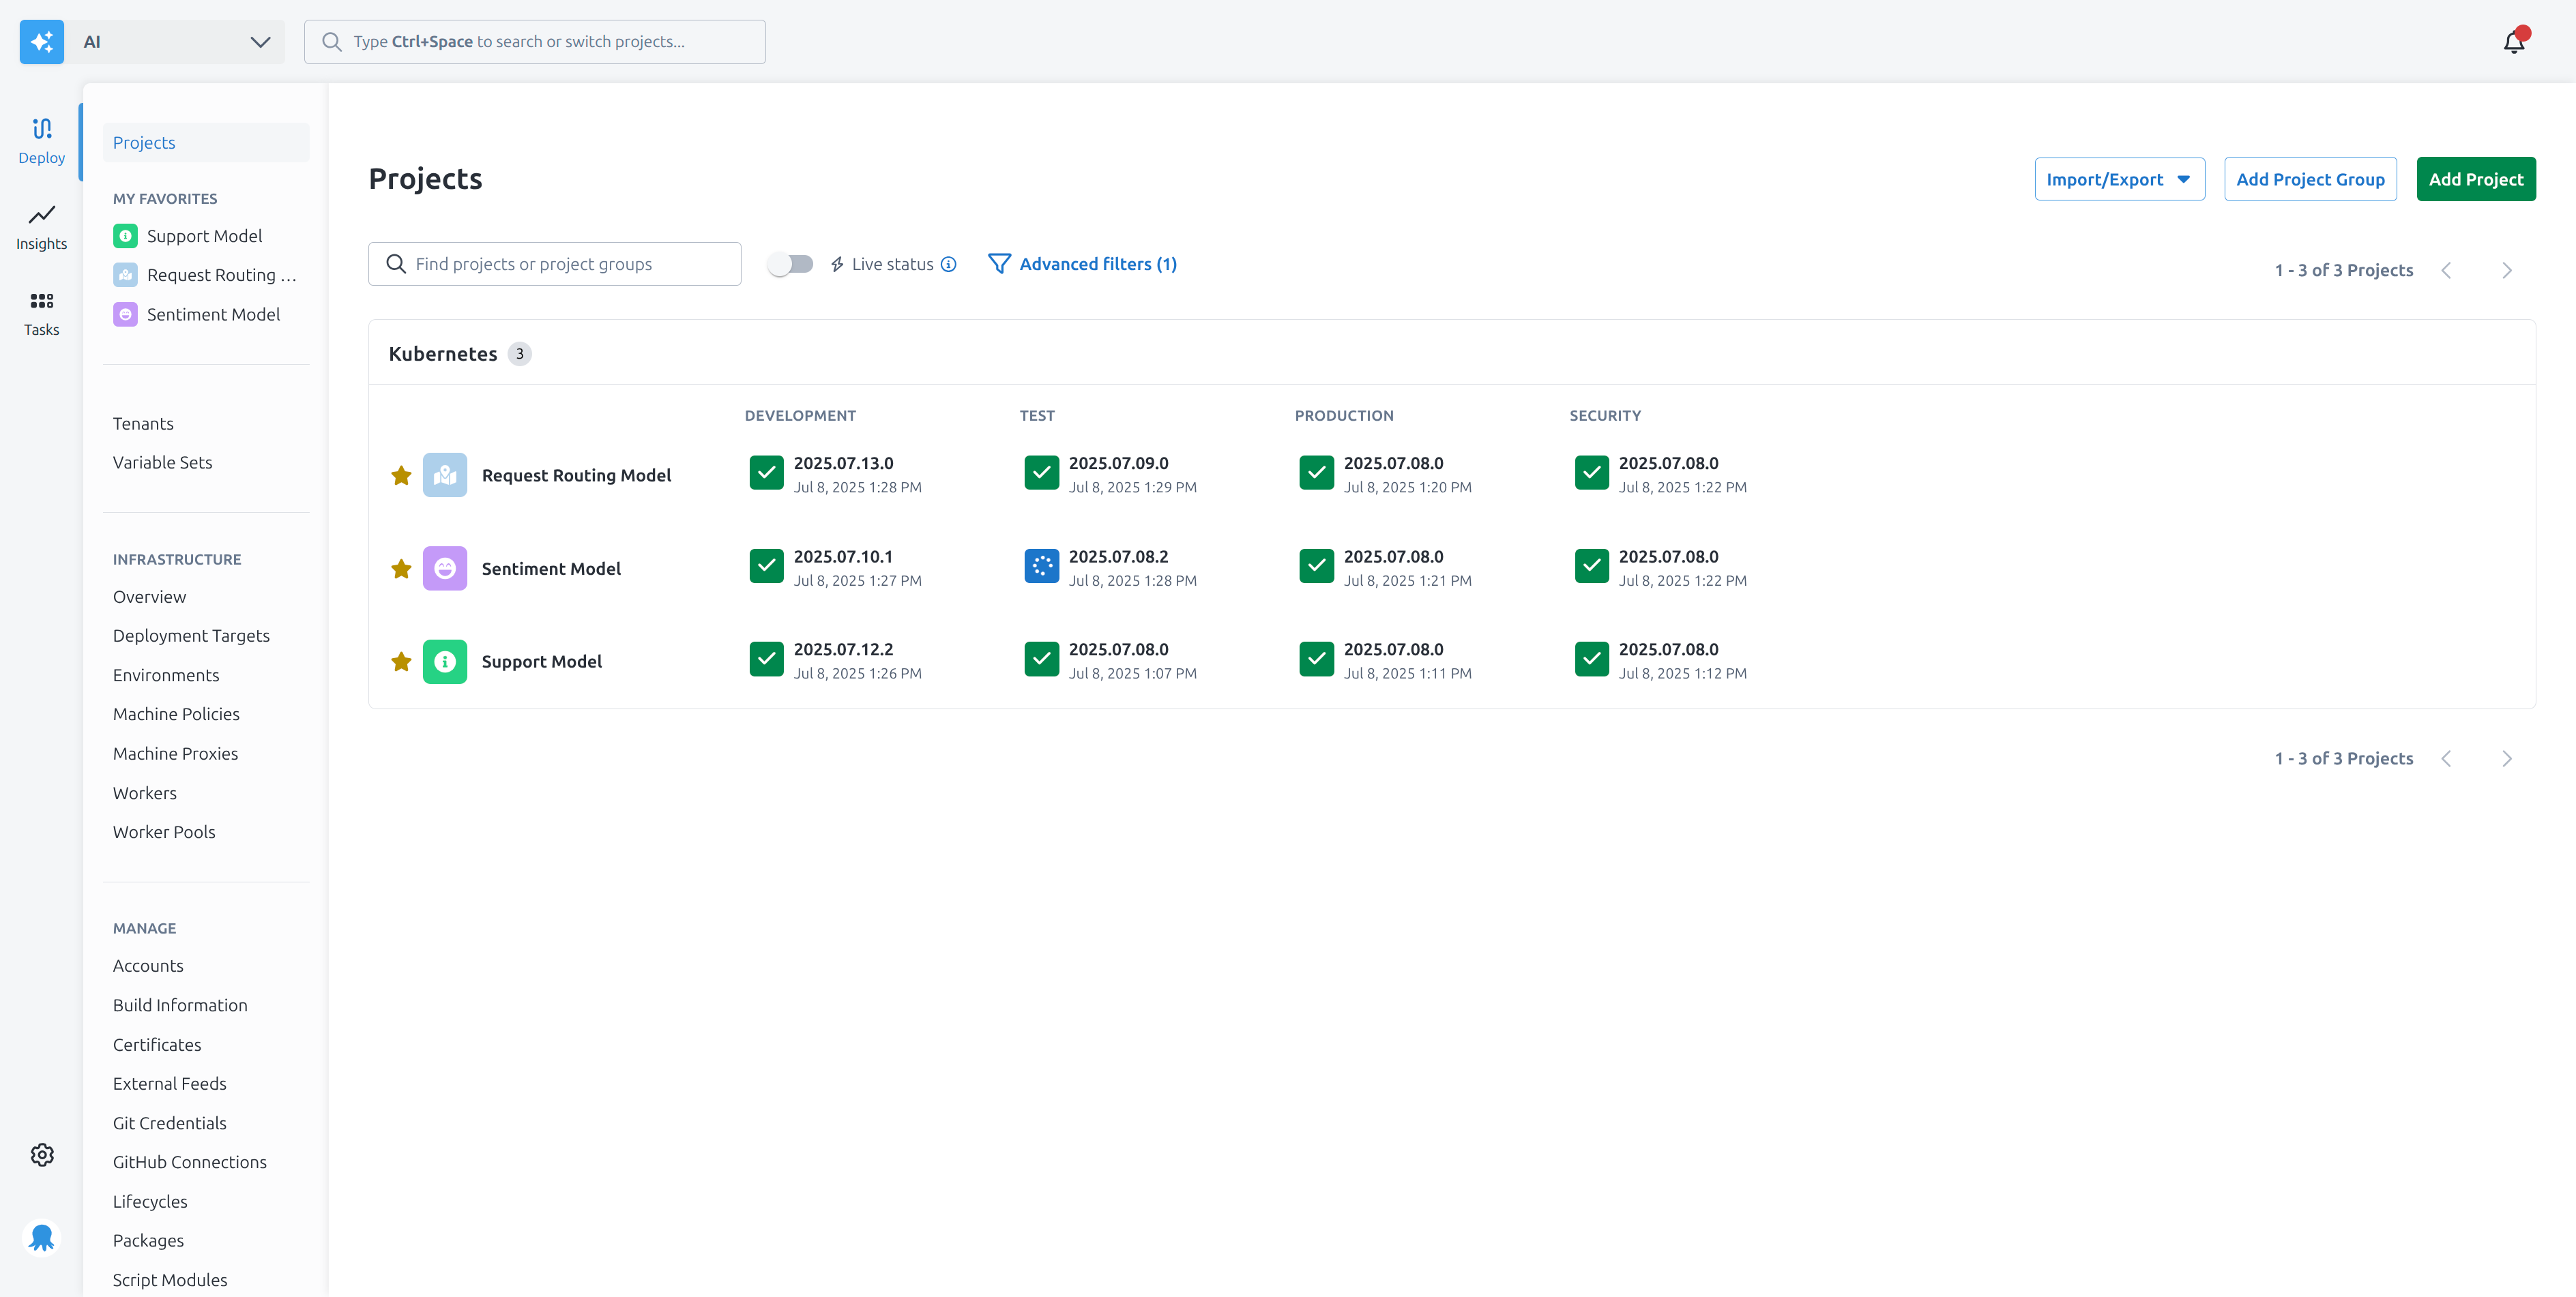This screenshot has width=2576, height=1297.
Task: Open Tenants in the sidebar
Action: coord(143,423)
